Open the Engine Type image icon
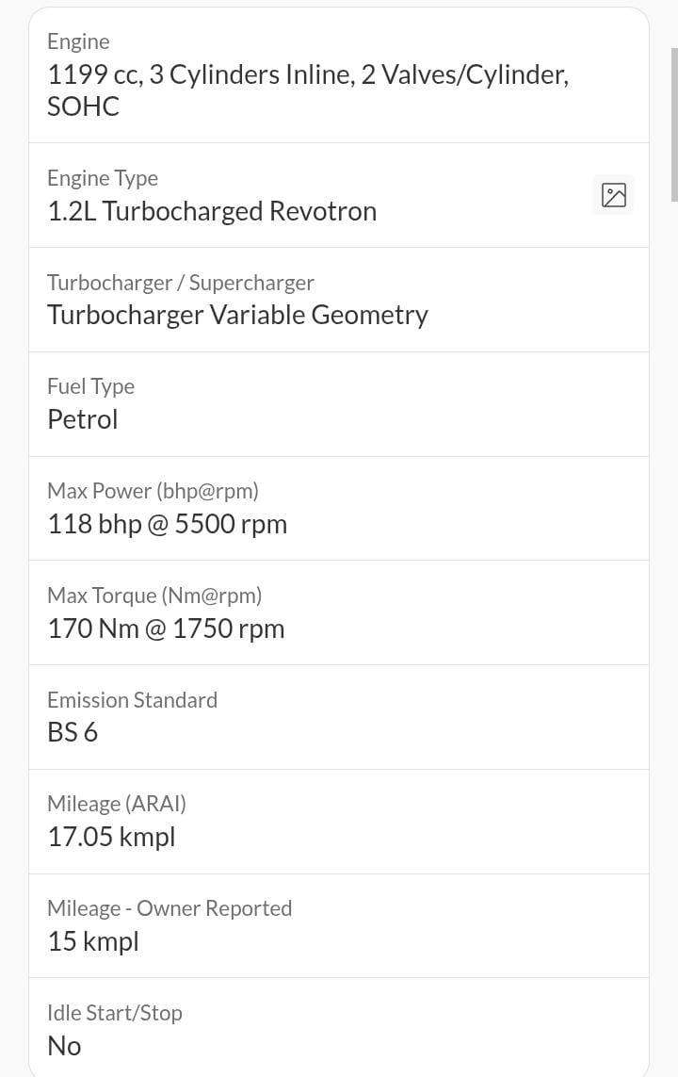The width and height of the screenshot is (678, 1077). [613, 195]
